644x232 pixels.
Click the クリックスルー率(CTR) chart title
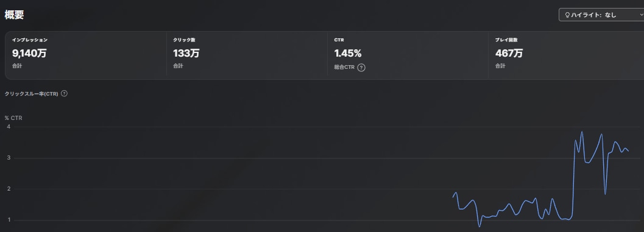32,94
